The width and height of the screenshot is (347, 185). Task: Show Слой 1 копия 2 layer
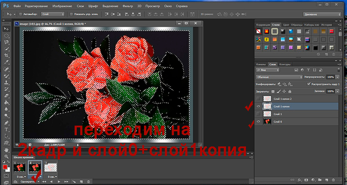click(x=258, y=99)
